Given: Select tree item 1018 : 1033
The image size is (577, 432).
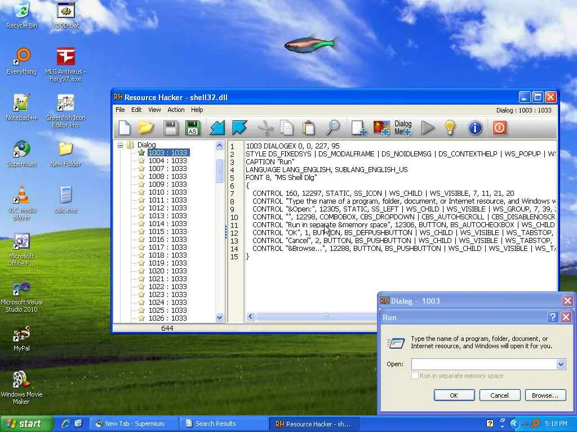Looking at the screenshot, I should point(167,255).
